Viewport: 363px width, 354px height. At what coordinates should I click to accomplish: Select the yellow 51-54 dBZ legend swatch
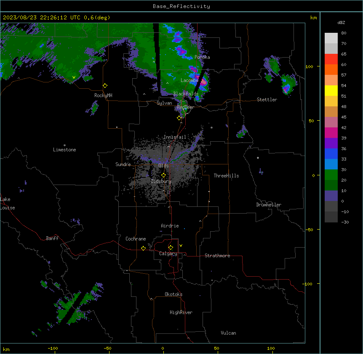coord(331,90)
